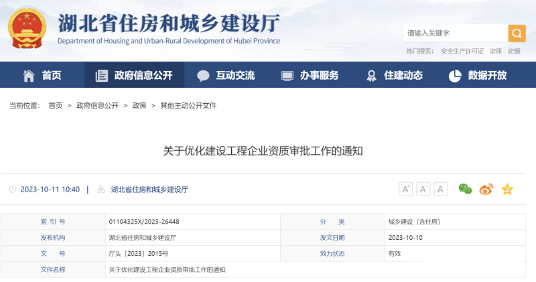This screenshot has height=282, width=536.
Task: Go to 首页 in the breadcrumb
Action: click(56, 106)
